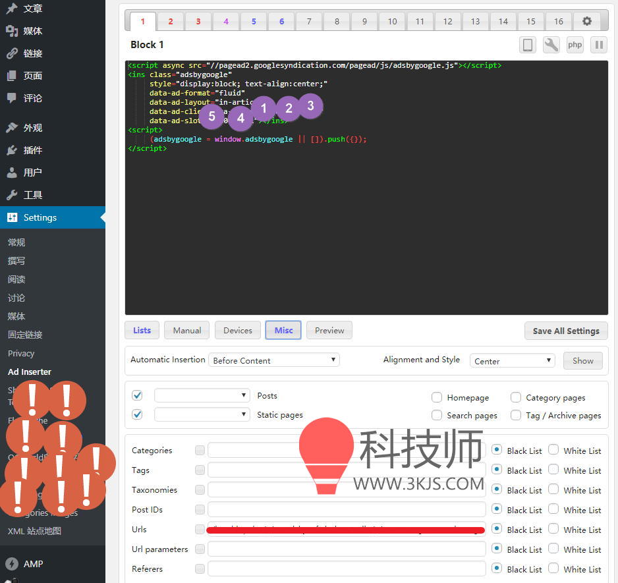Toggle PHP processing for Block 1
Viewport: 618px width, 583px height.
[x=575, y=45]
